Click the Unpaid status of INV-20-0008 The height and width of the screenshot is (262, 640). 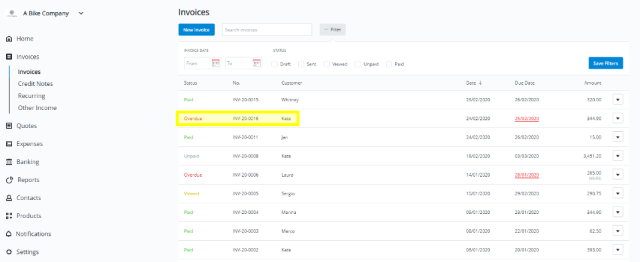pos(191,156)
